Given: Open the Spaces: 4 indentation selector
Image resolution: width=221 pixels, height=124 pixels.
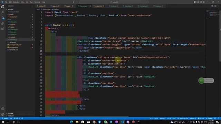Looking at the screenshot, I should pyautogui.click(x=162, y=118).
